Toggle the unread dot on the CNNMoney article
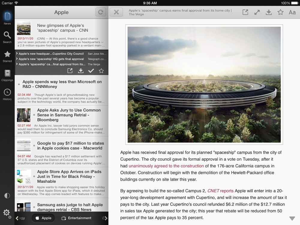 (x=19, y=84)
